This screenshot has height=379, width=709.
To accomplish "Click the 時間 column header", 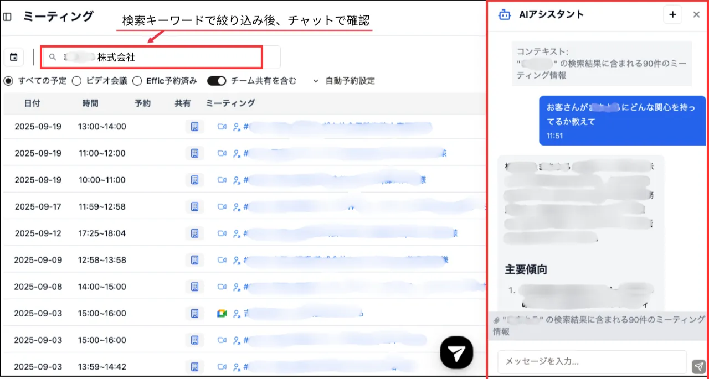I will [90, 103].
